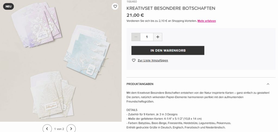Click the purple floral cards in photo
Viewport: 278px width, 132px height.
point(37,25)
